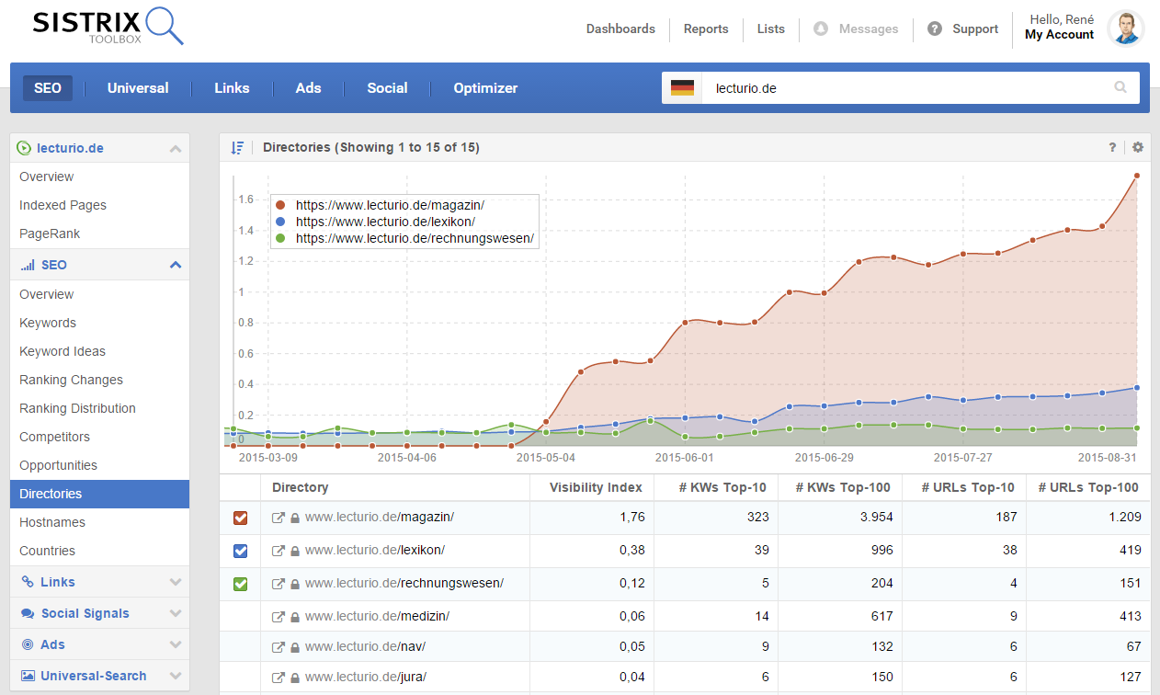Open the My Account link
Image resolution: width=1160 pixels, height=695 pixels.
[x=1059, y=35]
